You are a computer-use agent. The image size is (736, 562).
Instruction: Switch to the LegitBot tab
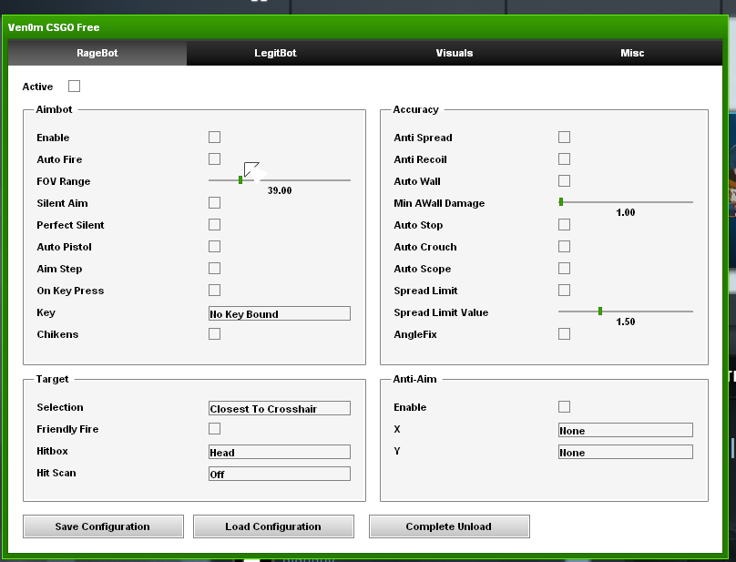coord(275,53)
